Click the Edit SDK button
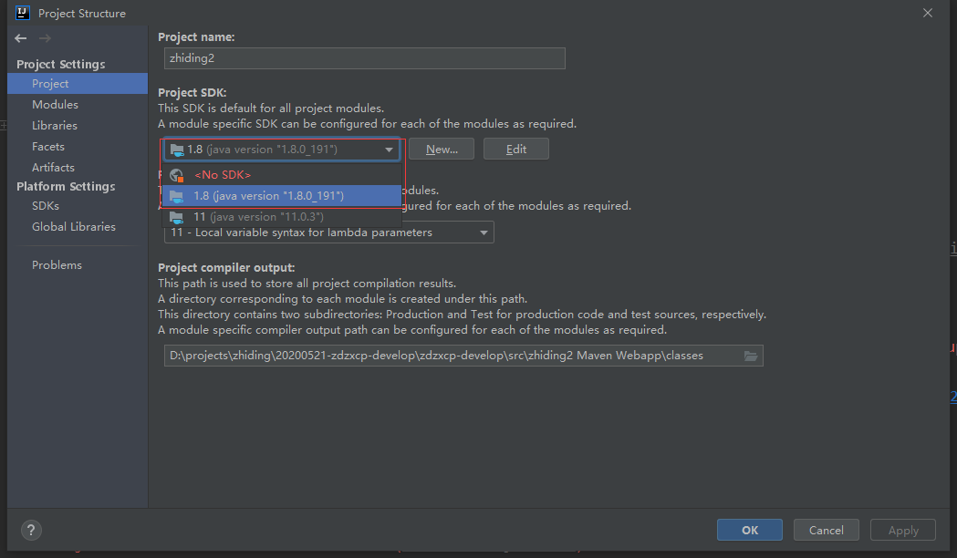This screenshot has height=558, width=957. pyautogui.click(x=515, y=150)
